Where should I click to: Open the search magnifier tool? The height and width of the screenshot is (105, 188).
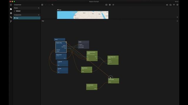click(x=52, y=5)
